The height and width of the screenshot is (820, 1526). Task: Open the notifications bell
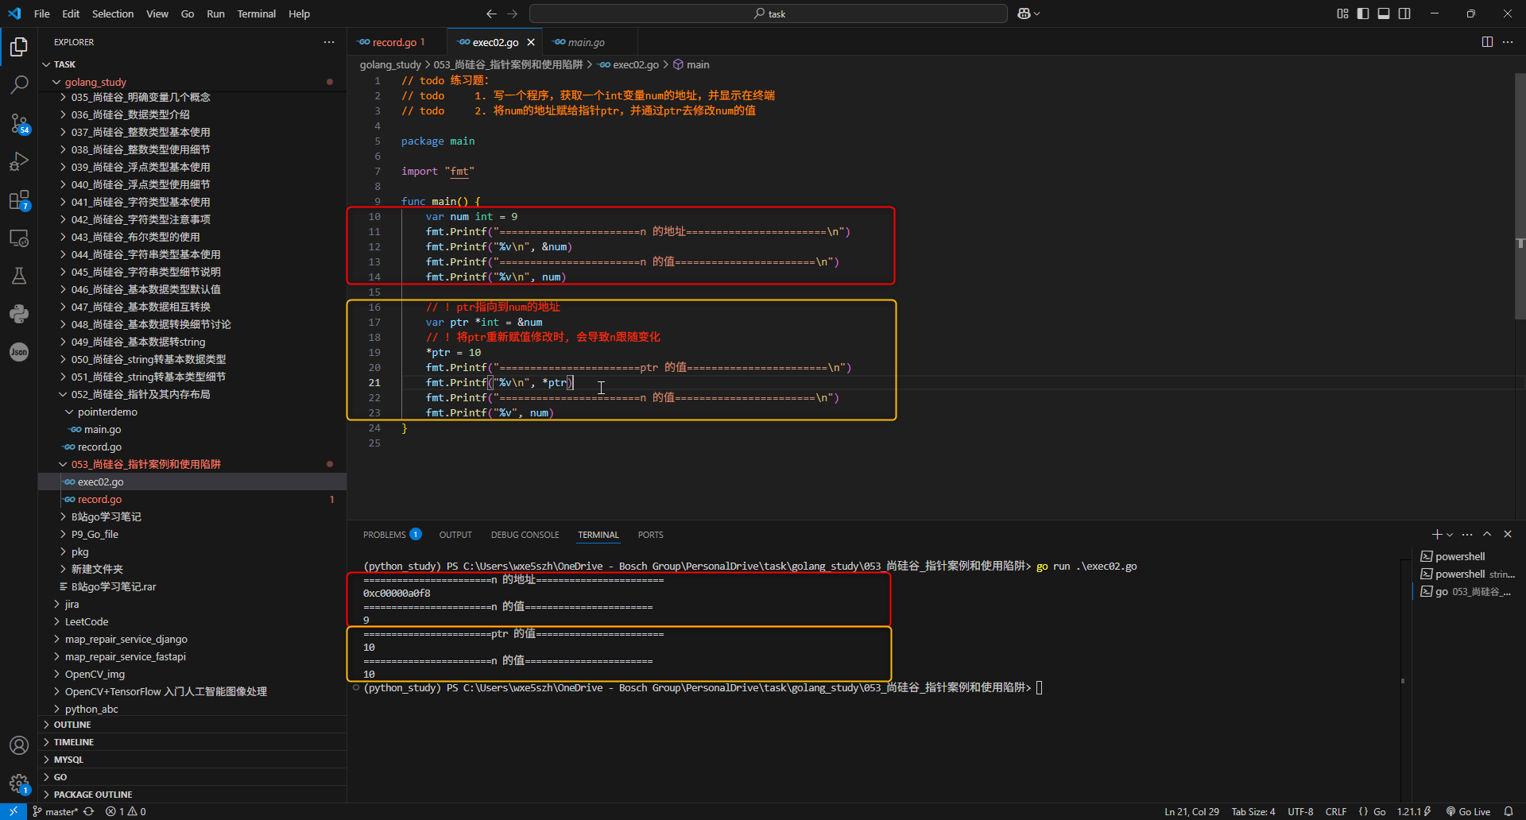pyautogui.click(x=1509, y=811)
